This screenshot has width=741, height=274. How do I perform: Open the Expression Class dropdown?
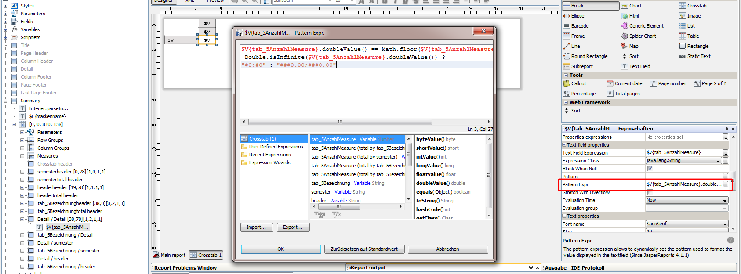click(719, 161)
